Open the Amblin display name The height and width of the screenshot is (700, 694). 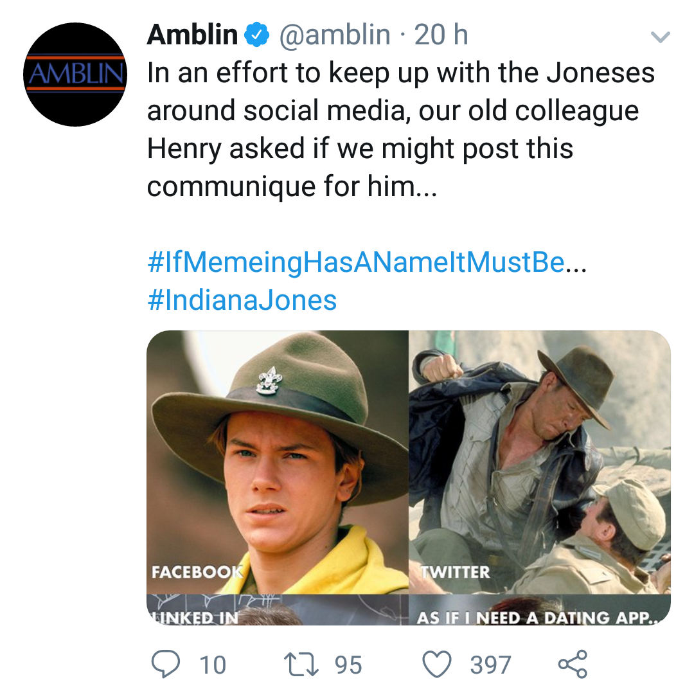point(192,35)
